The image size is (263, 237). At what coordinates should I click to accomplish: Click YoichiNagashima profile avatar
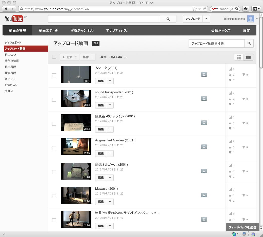click(251, 19)
